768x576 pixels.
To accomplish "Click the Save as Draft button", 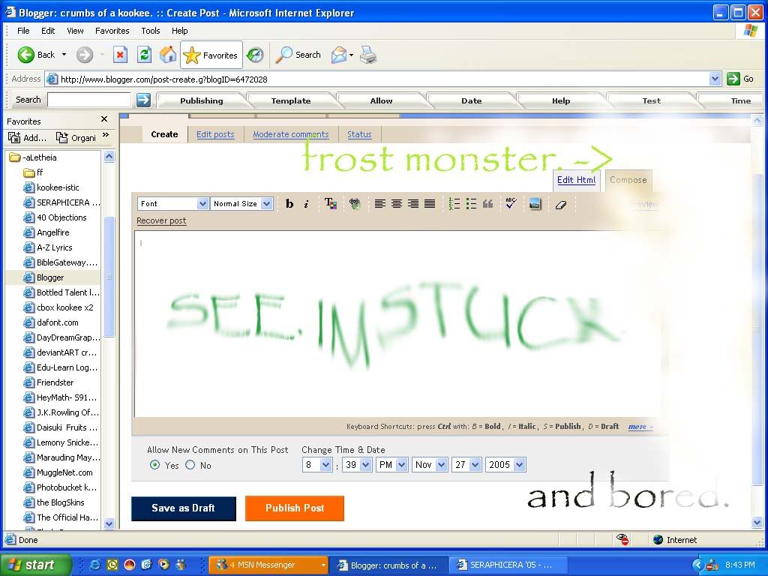I will [x=184, y=508].
